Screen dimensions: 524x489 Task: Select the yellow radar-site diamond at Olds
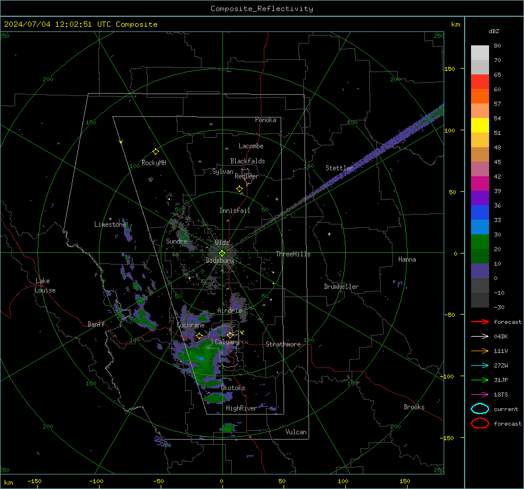[x=222, y=254]
